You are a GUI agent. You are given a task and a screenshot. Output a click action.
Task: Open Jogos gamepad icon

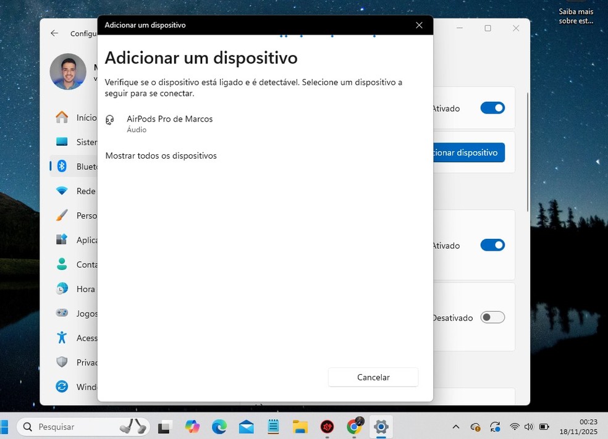click(x=62, y=312)
